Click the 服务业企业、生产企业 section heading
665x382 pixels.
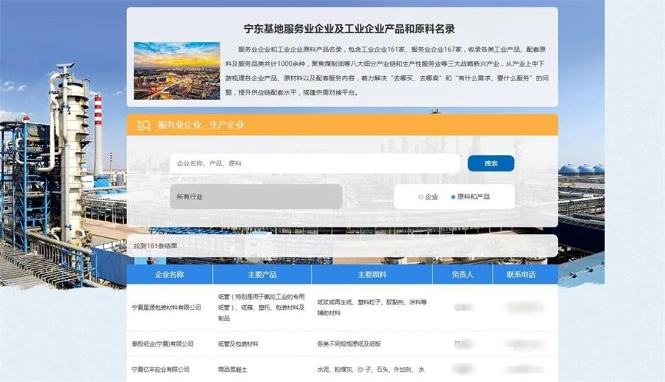pyautogui.click(x=201, y=125)
